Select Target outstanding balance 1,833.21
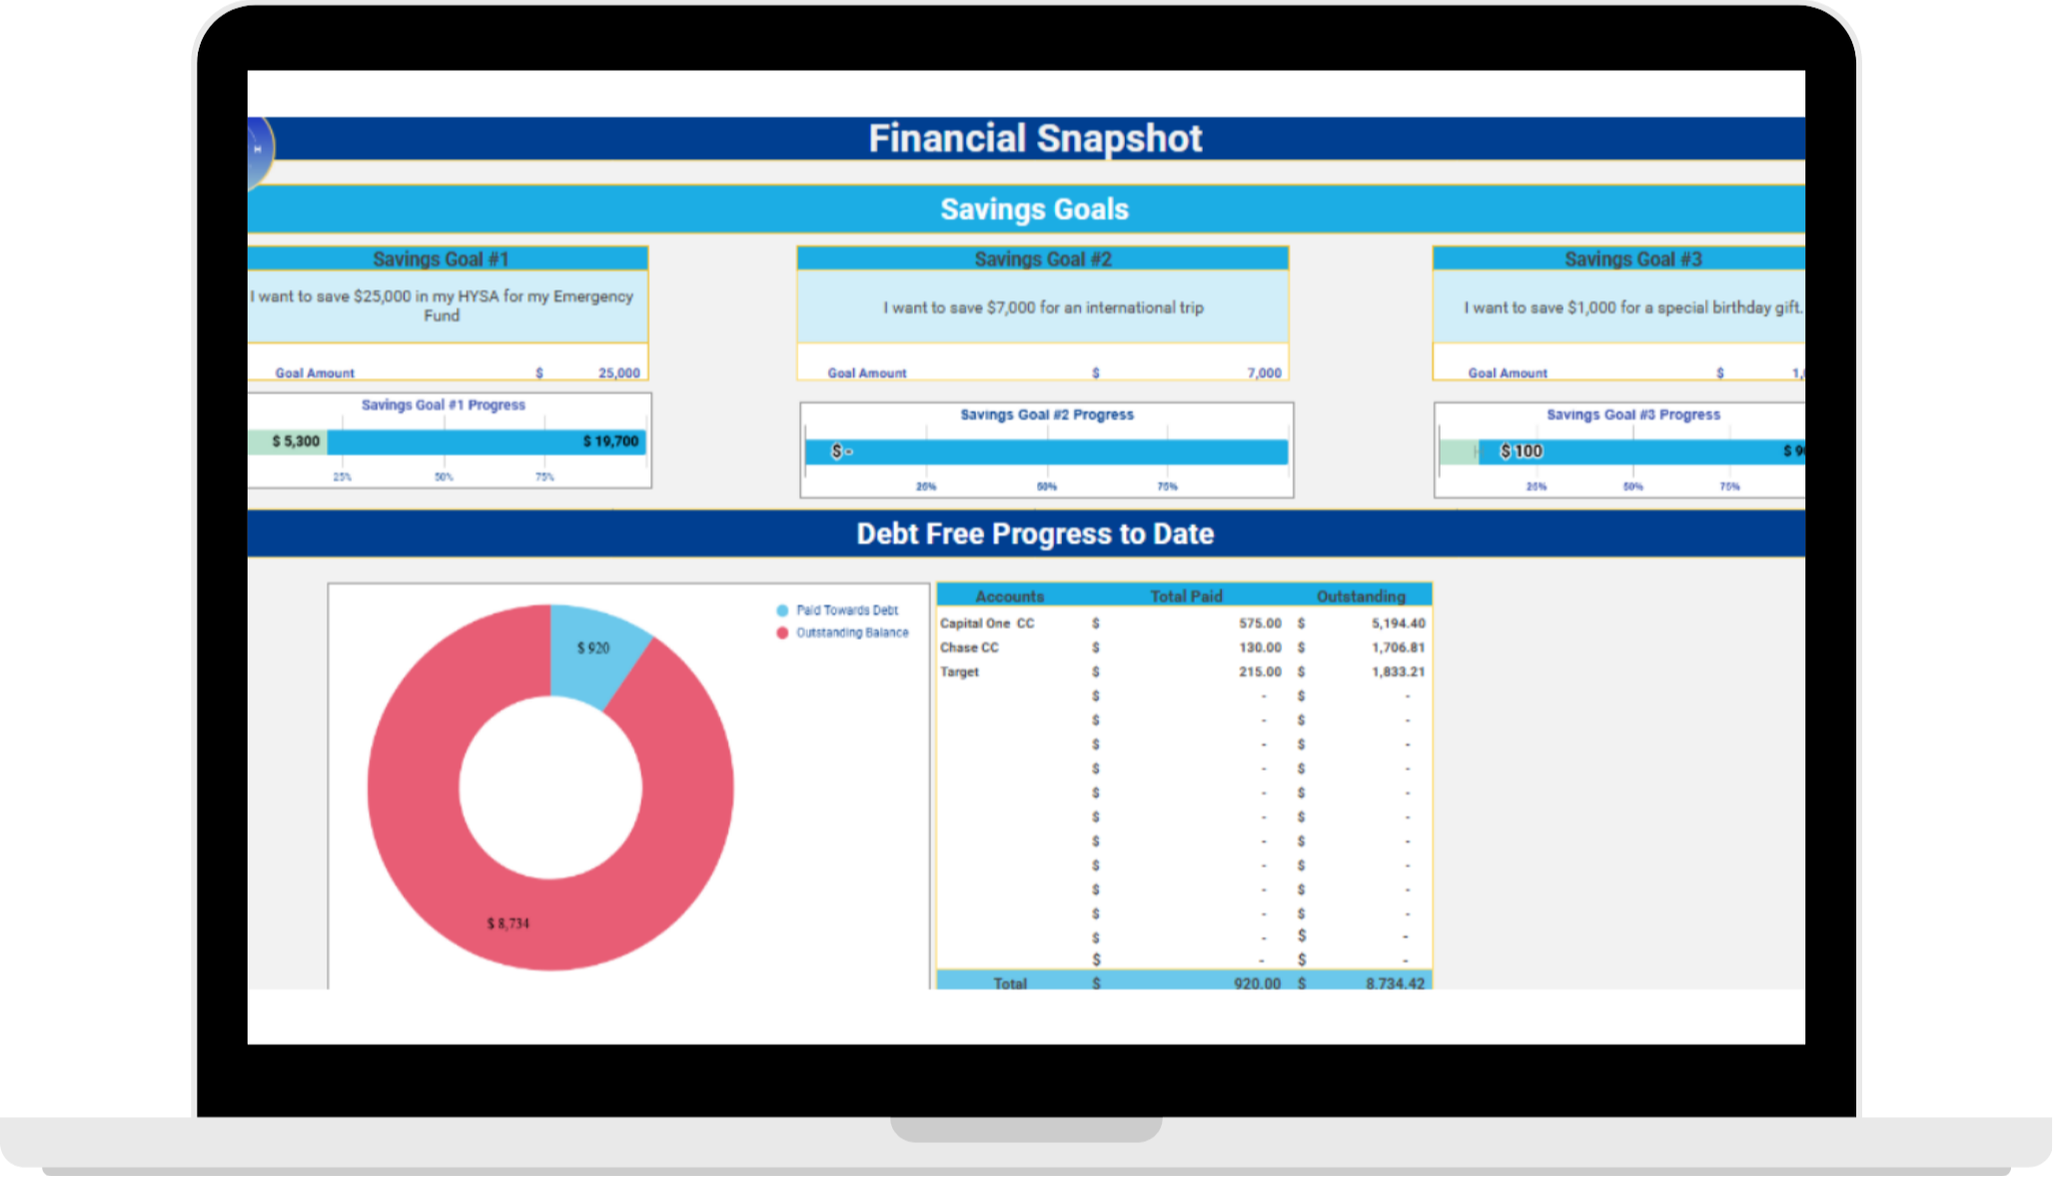The image size is (2054, 1177). (x=1398, y=672)
